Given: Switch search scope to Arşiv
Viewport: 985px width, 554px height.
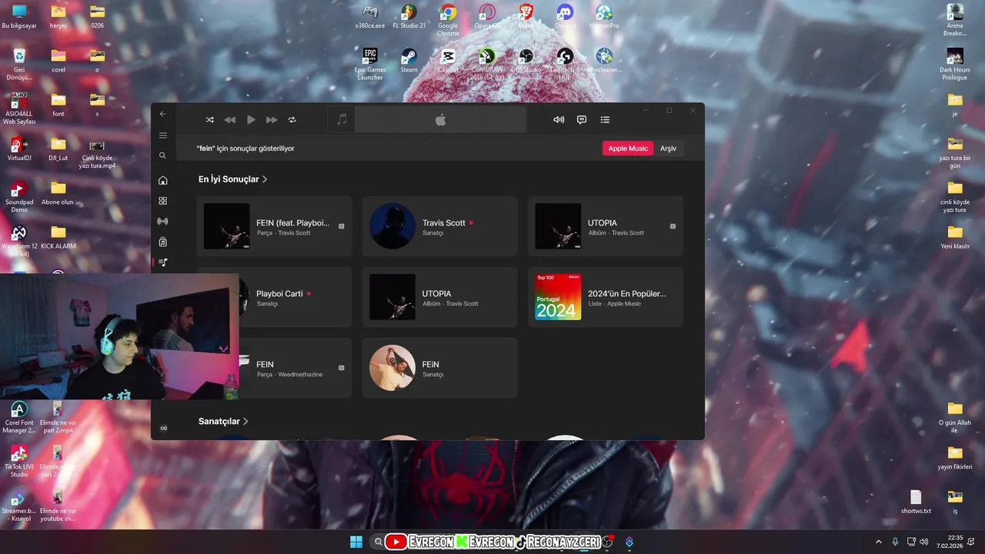Looking at the screenshot, I should (668, 149).
